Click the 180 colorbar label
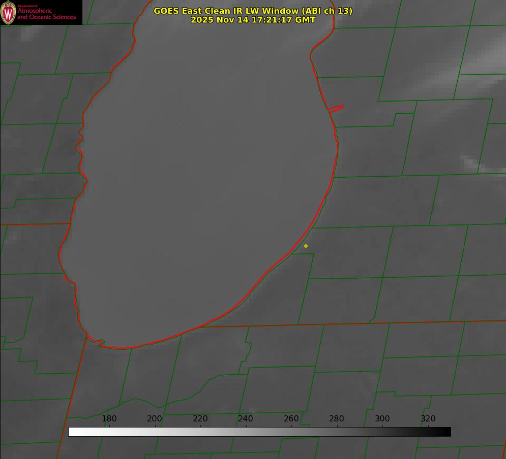This screenshot has width=506, height=459. pos(109,419)
